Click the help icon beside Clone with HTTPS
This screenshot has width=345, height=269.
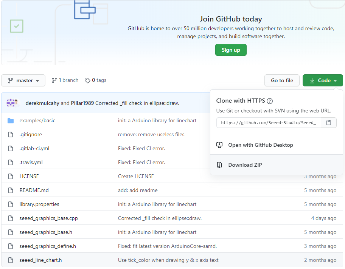coord(270,101)
